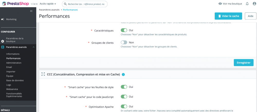
Task: Collapse sidebar with double chevron icon
Action: coord(31,11)
